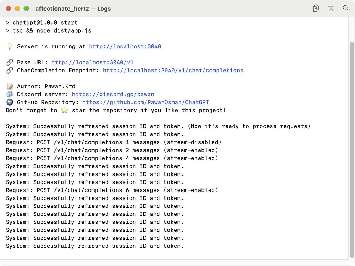The image size is (355, 266).
Task: Open log search with magnifier icon
Action: (x=346, y=8)
